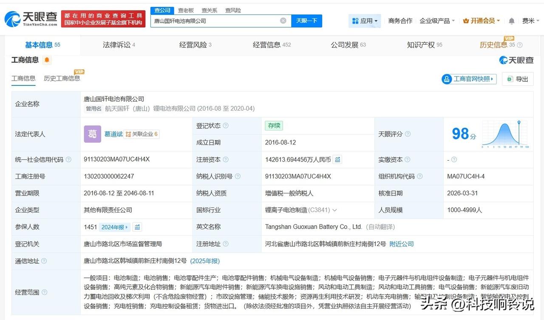Open the 费米 user account menu

[x=531, y=21]
